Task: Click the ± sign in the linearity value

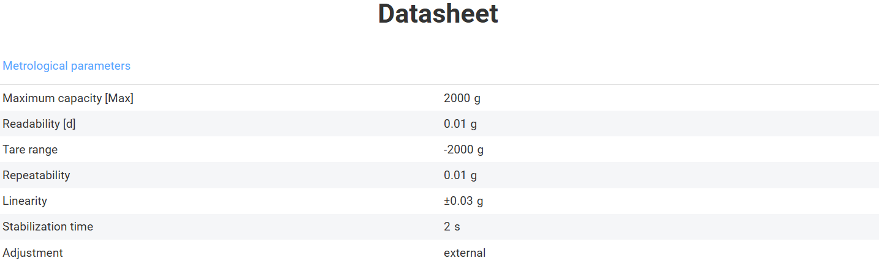Action: coord(447,201)
